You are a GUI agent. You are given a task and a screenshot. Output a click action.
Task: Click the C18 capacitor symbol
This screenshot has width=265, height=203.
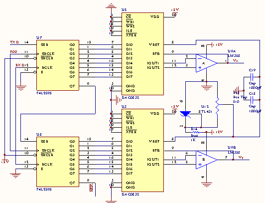click(252, 100)
